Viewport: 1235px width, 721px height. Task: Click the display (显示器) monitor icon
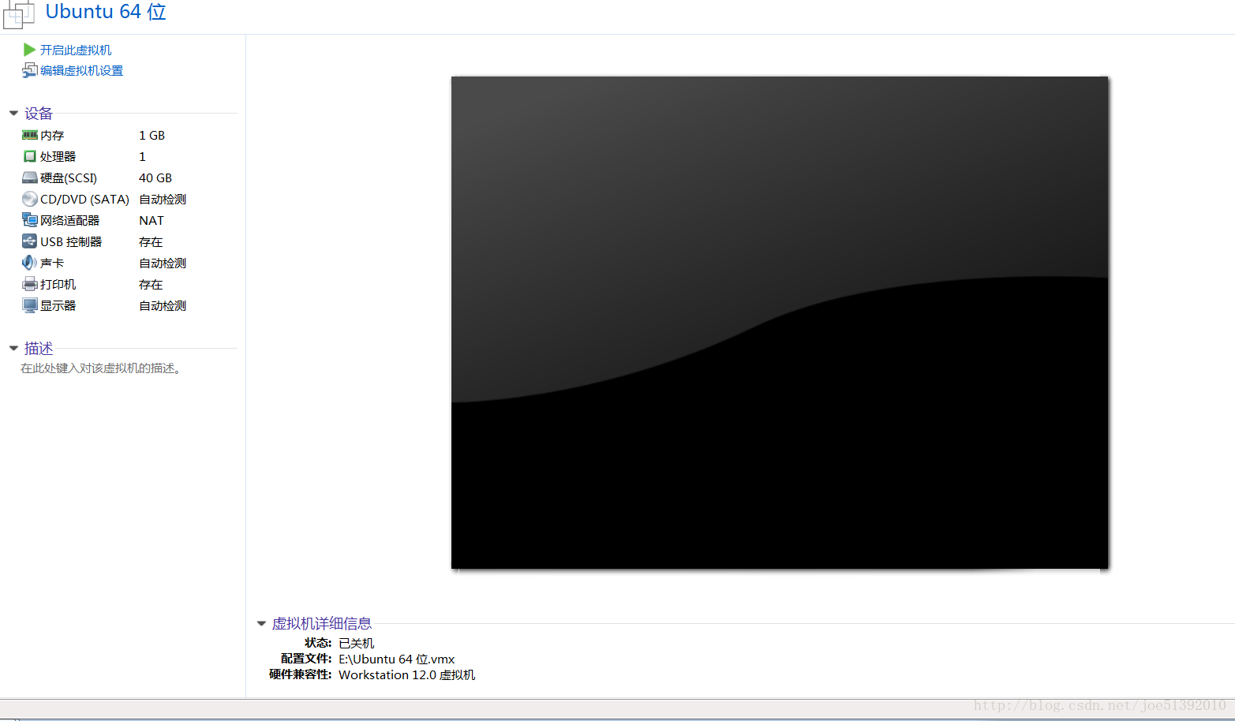(30, 305)
